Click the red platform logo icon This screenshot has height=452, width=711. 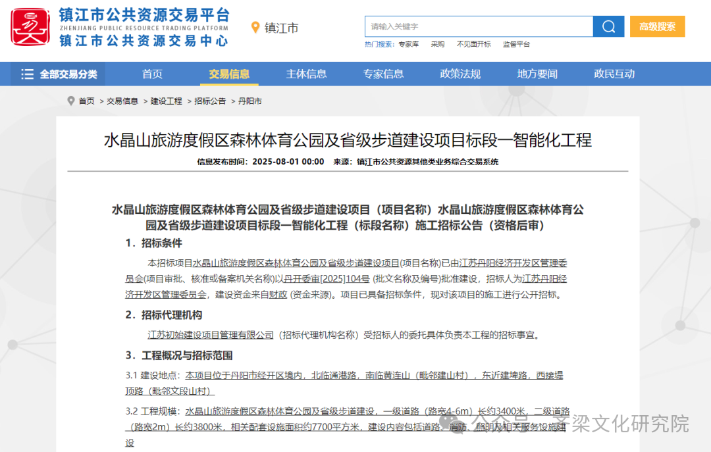30,27
